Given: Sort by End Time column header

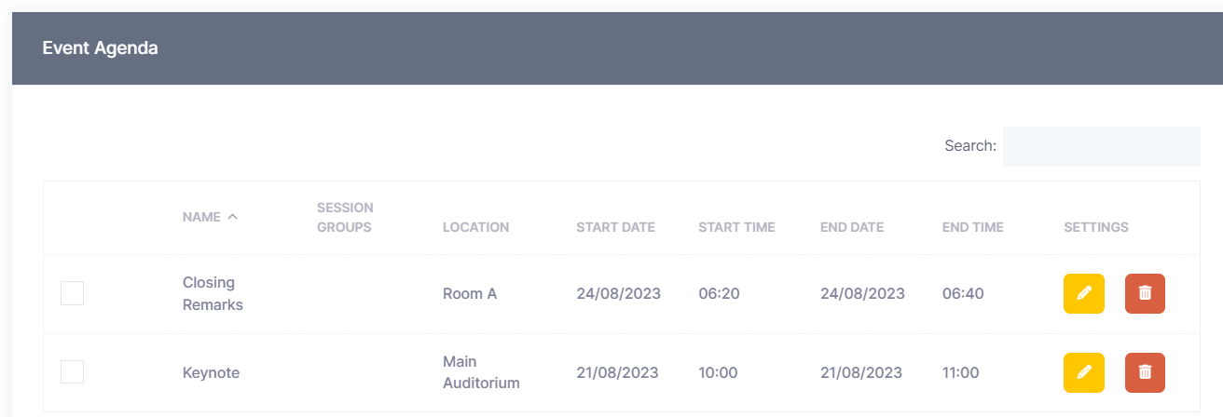Looking at the screenshot, I should (x=972, y=227).
